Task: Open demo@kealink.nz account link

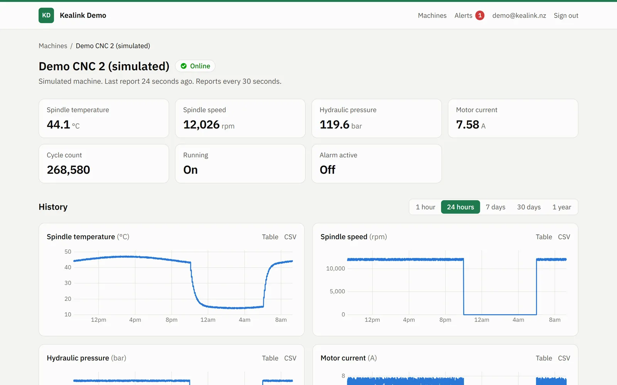Action: (519, 15)
